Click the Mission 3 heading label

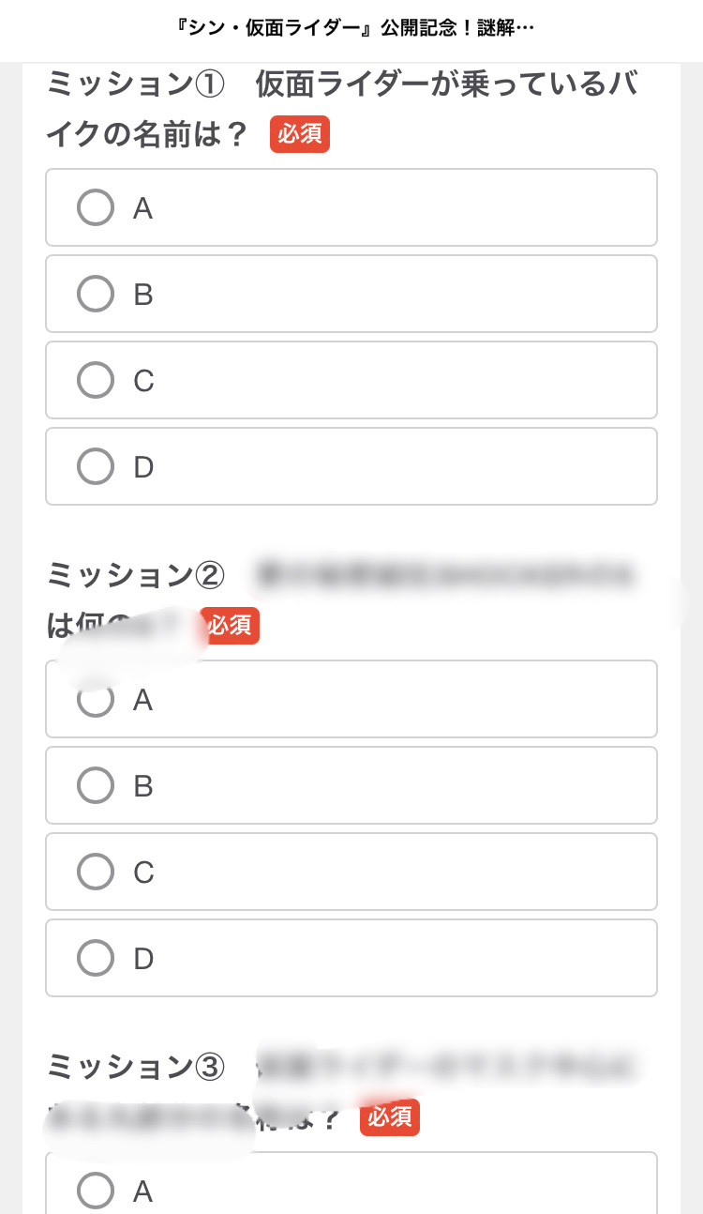(135, 1067)
